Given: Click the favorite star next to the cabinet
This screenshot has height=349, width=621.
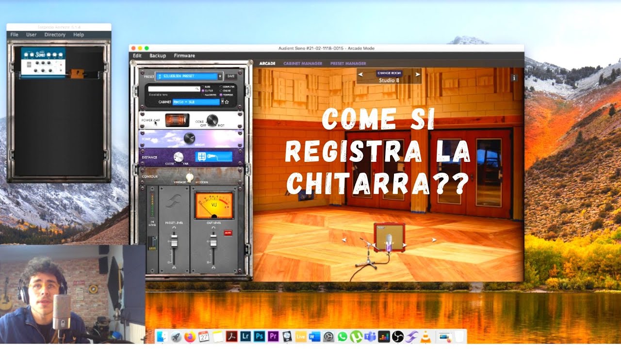Looking at the screenshot, I should point(227,102).
